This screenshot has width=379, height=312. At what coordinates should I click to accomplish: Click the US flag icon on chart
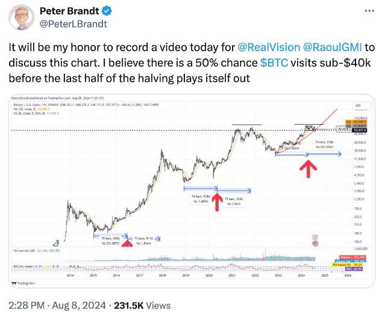click(x=315, y=243)
